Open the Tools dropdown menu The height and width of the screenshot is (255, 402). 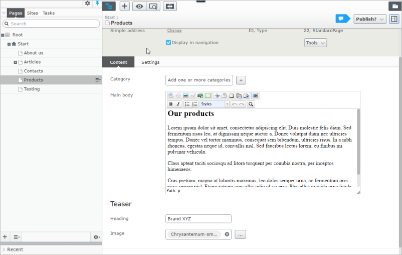[316, 43]
